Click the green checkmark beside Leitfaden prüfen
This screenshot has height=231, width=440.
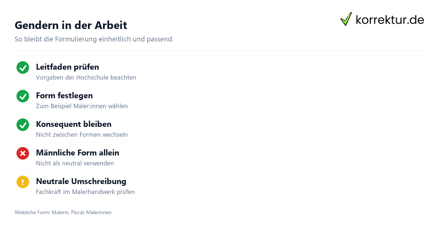pyautogui.click(x=23, y=67)
